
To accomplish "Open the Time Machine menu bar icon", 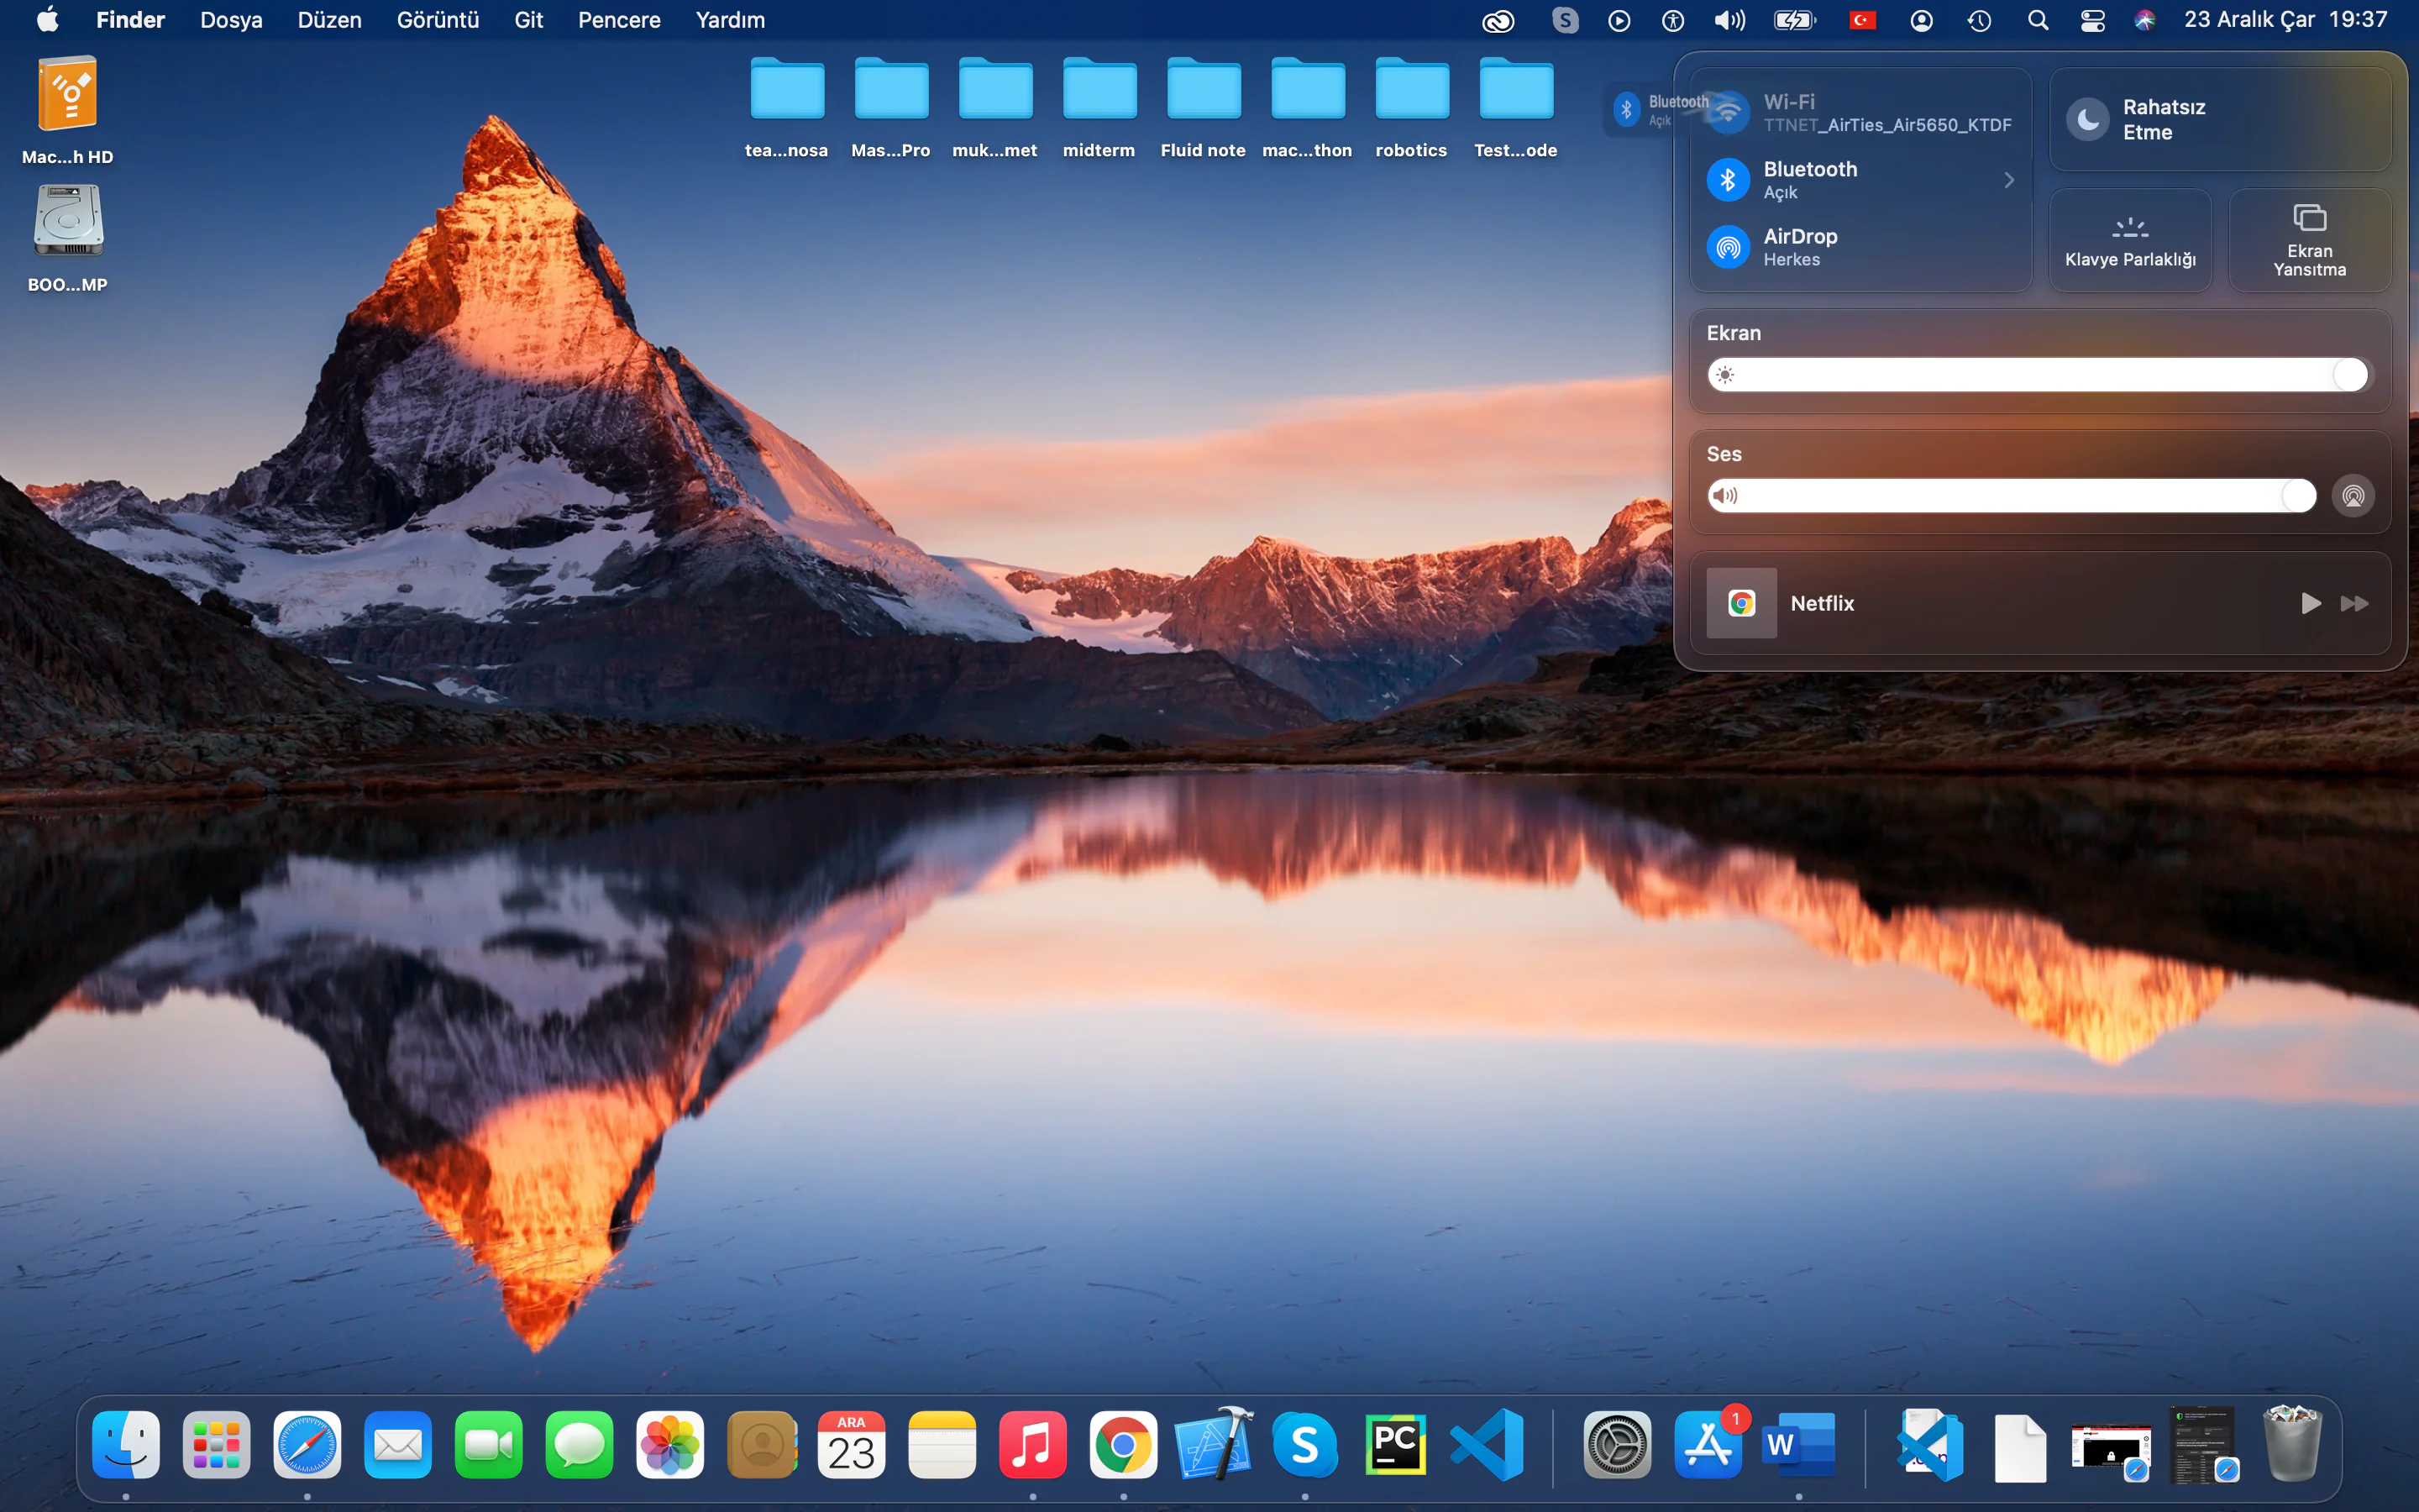I will pyautogui.click(x=1979, y=20).
